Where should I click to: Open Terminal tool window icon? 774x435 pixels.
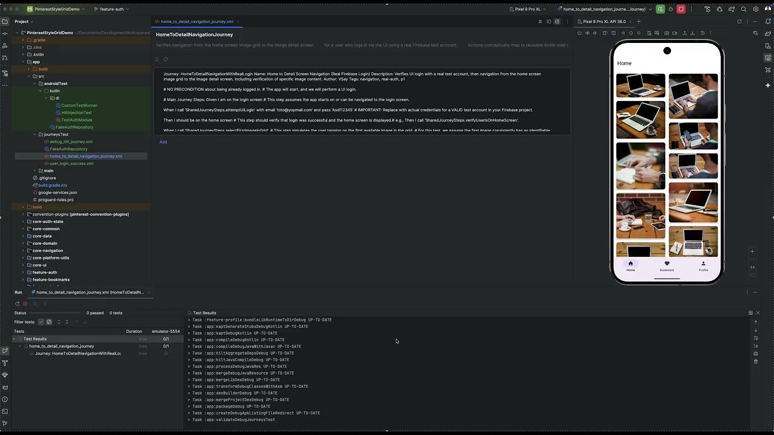coord(5,411)
